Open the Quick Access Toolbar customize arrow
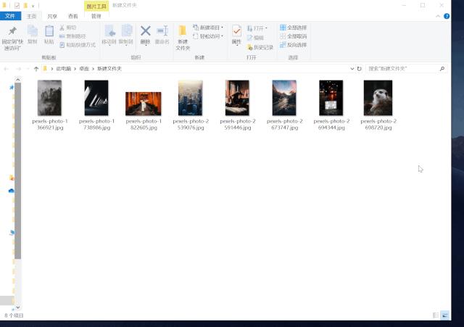Viewport: 464px width, 327px height. (33, 6)
